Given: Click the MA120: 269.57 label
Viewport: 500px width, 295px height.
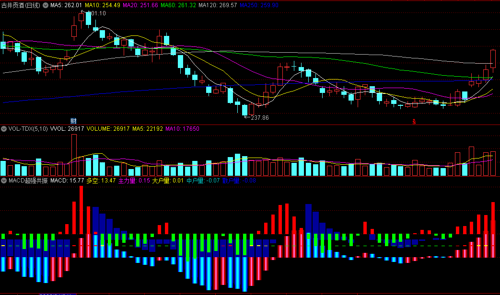Looking at the screenshot, I should [218, 5].
